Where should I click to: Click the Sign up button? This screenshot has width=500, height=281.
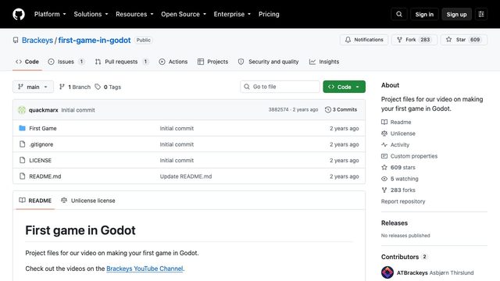(x=456, y=14)
